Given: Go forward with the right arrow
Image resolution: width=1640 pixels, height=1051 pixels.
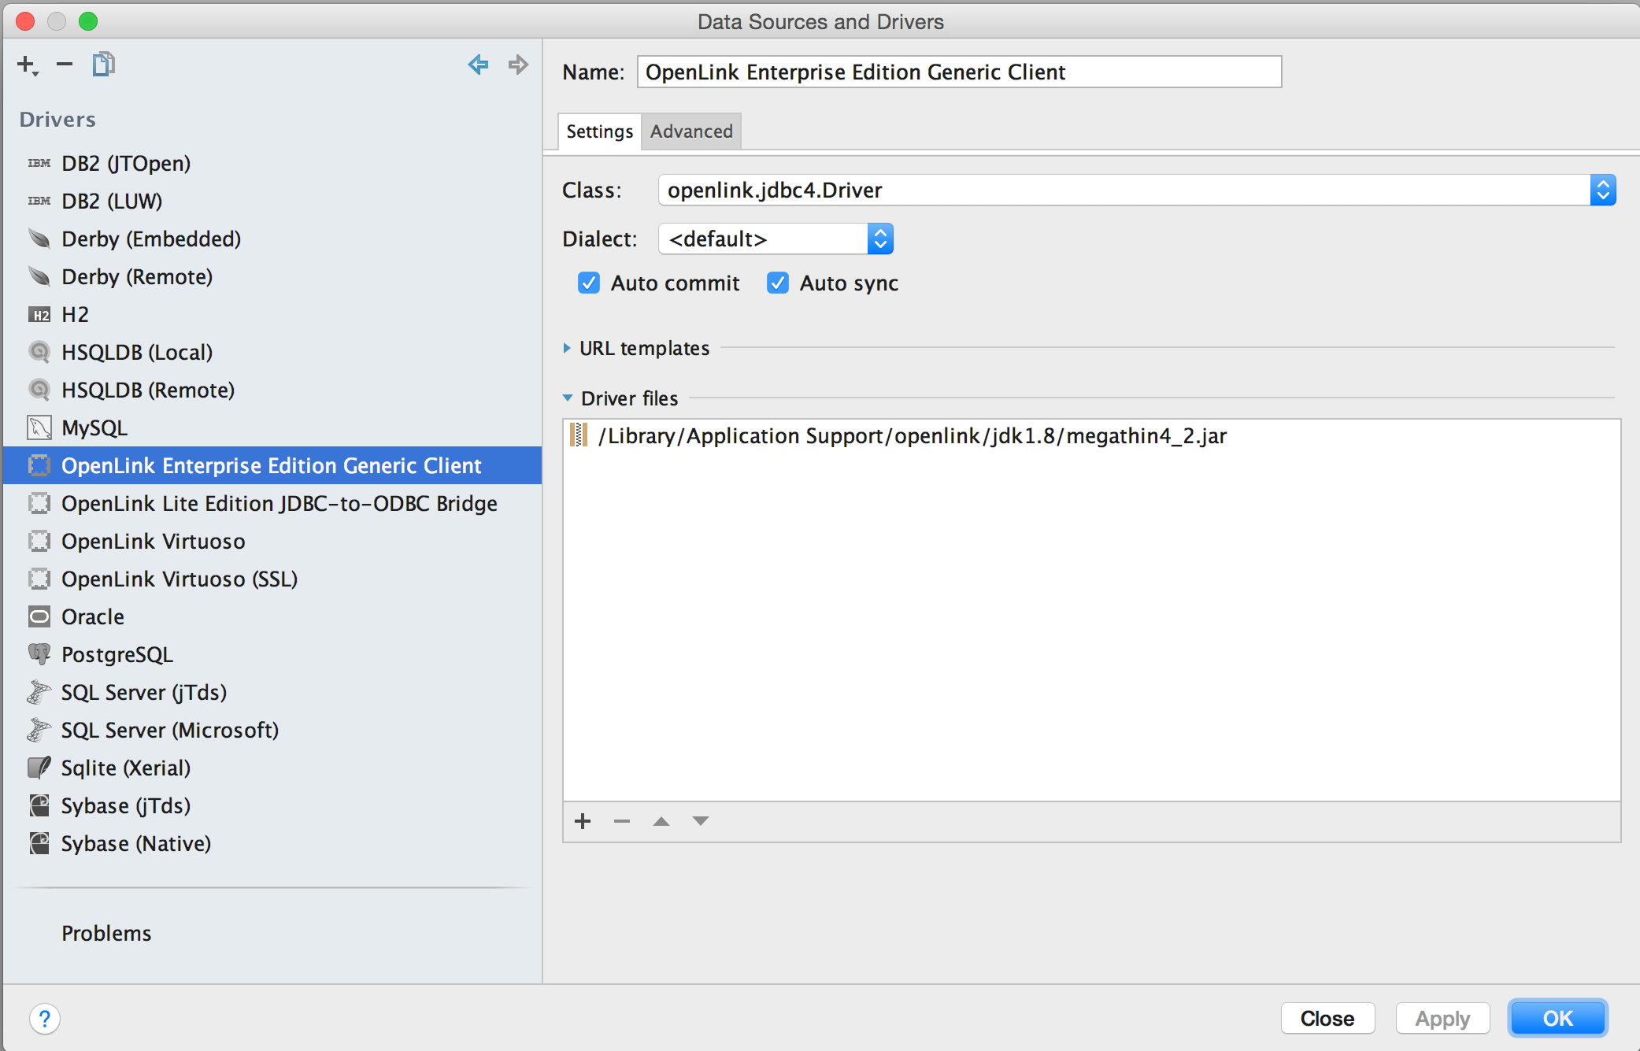Looking at the screenshot, I should tap(518, 64).
